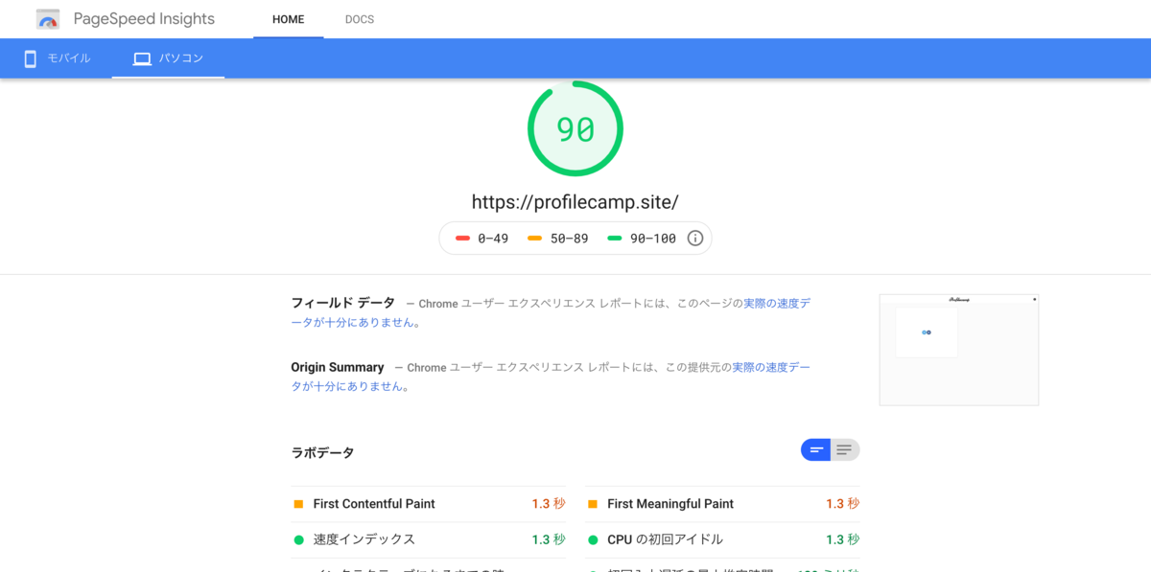Click green circle icon beside 速度インデックス
1151x572 pixels.
298,539
